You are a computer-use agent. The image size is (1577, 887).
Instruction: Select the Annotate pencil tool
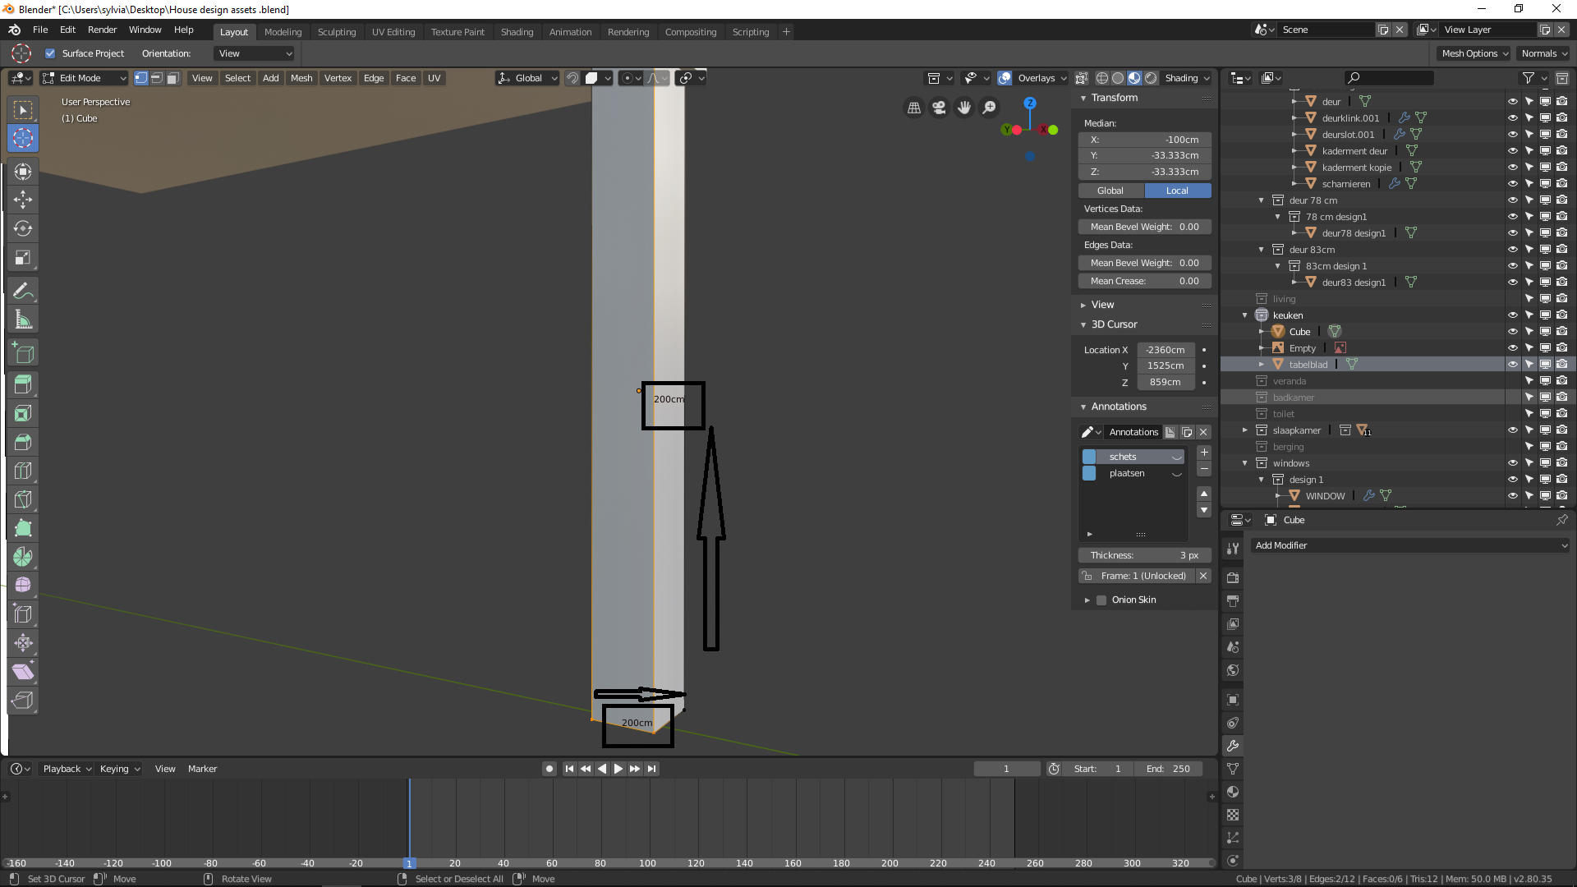[23, 291]
